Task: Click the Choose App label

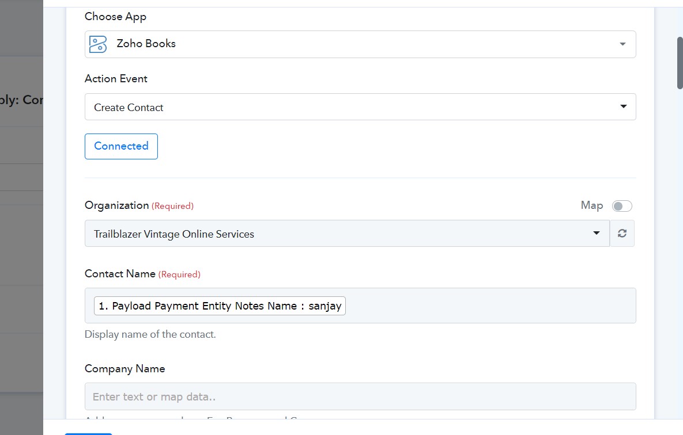Action: coord(115,17)
